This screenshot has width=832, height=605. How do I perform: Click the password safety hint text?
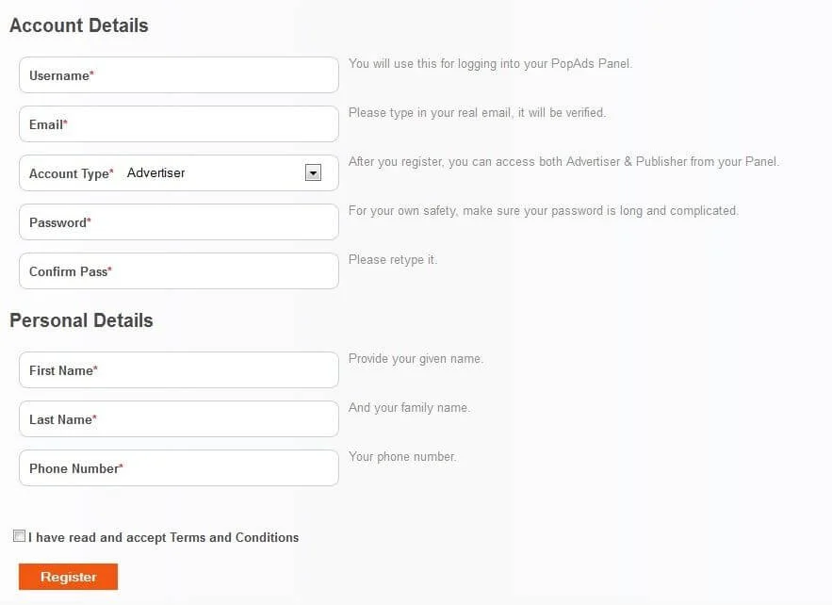[x=543, y=210]
